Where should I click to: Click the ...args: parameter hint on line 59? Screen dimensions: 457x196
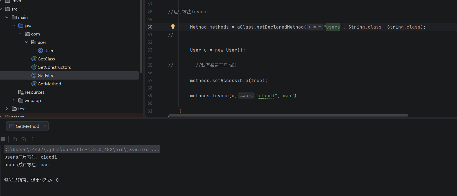246,96
